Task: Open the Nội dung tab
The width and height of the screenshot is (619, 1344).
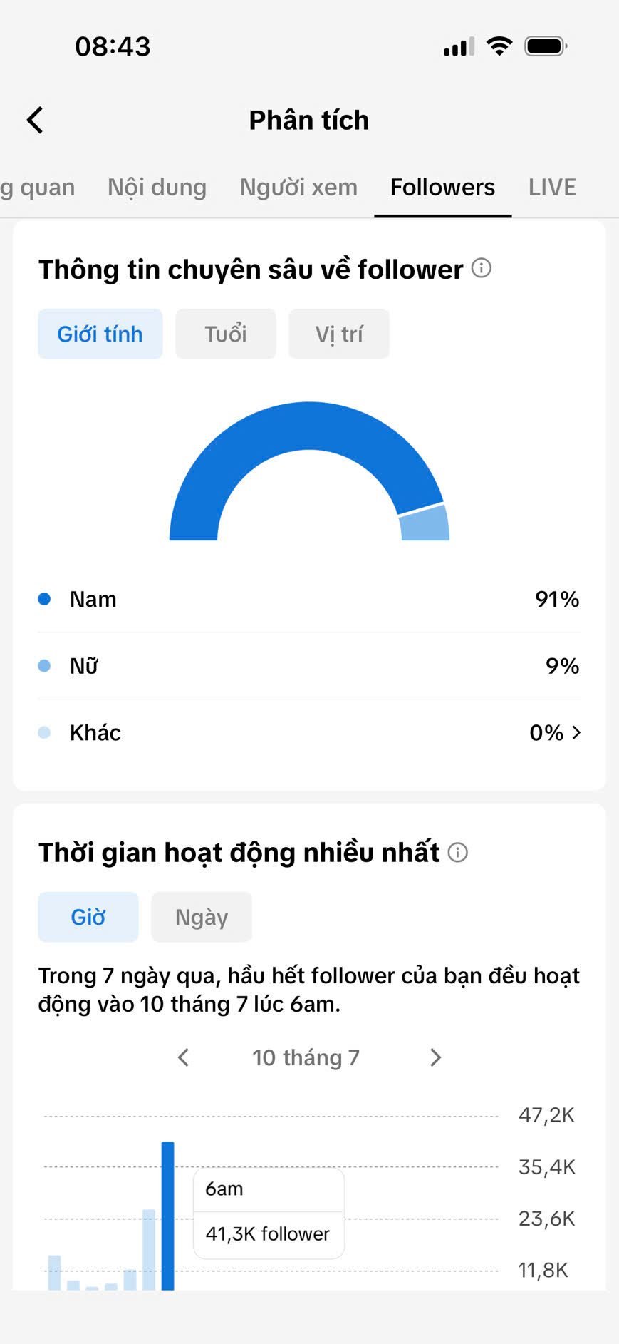Action: point(157,187)
